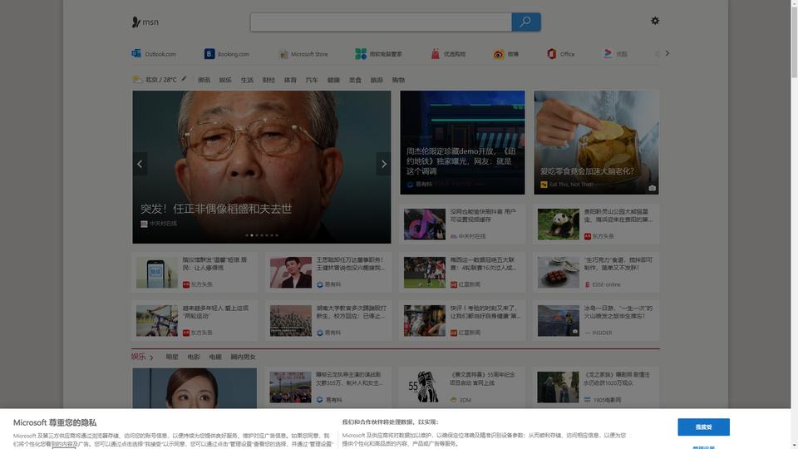Select the 体育 navigation tab
Viewport: 798px width, 449px height.
tap(290, 80)
